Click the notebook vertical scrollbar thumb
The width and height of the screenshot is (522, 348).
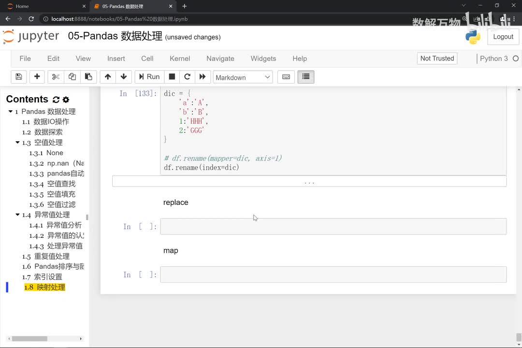(x=519, y=337)
